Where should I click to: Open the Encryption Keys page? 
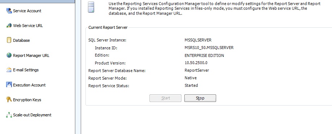(27, 100)
